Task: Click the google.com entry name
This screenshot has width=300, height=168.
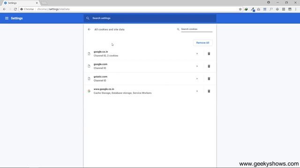Action: (x=100, y=64)
